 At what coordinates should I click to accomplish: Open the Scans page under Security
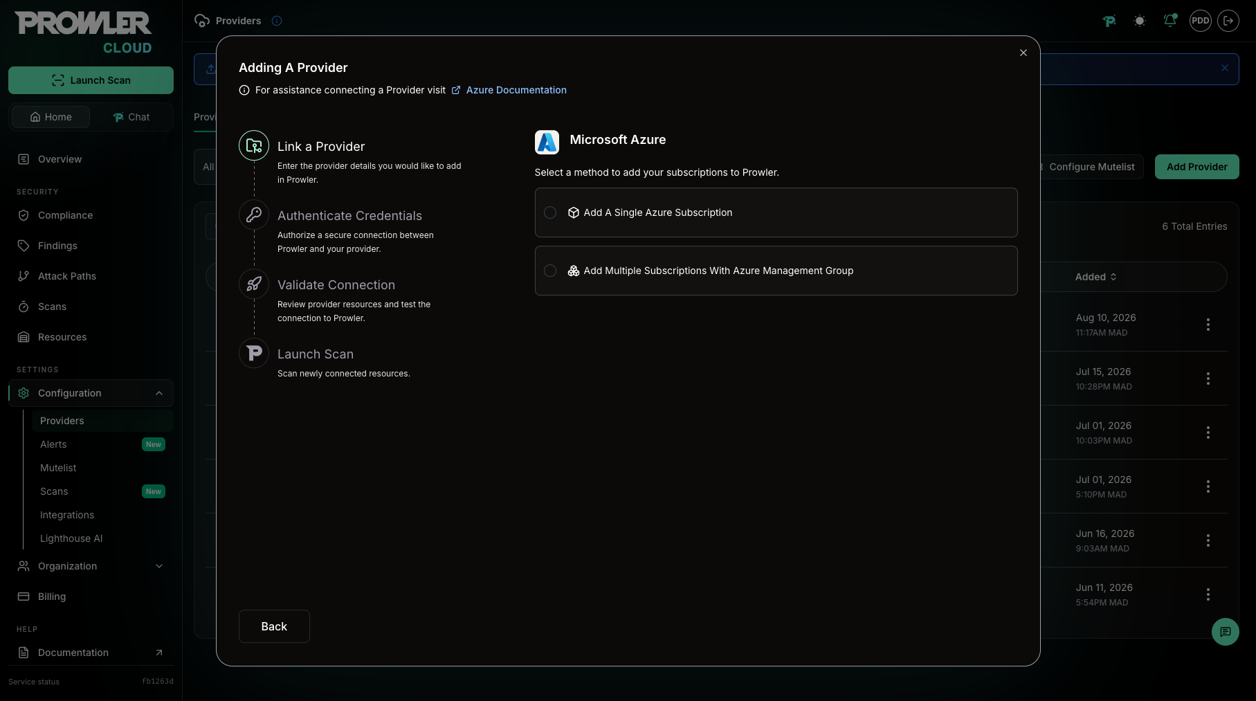pos(91,307)
